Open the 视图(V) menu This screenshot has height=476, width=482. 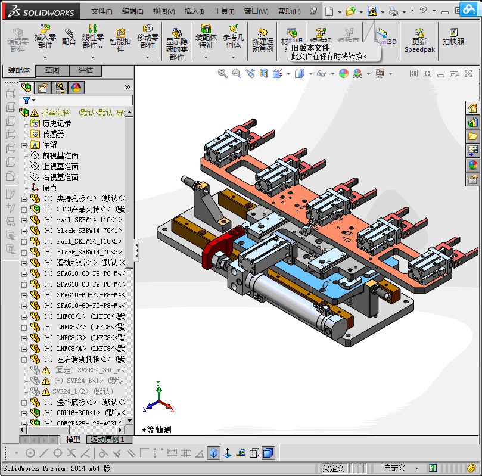tap(164, 11)
